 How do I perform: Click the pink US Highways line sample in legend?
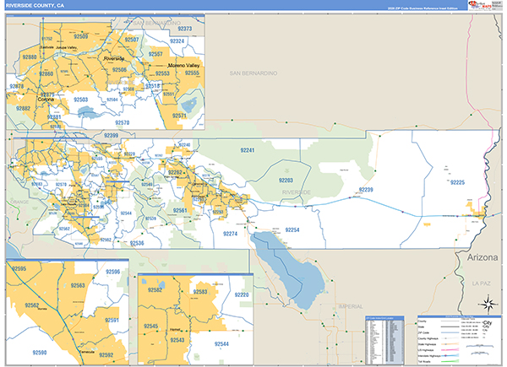coord(450,350)
